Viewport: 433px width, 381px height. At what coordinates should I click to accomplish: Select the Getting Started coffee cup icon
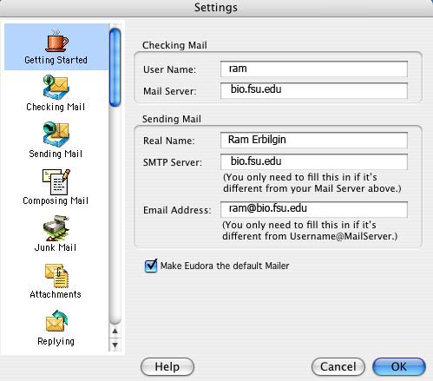56,41
